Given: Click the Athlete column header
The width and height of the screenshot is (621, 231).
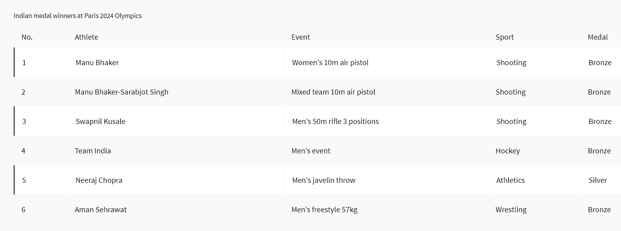Looking at the screenshot, I should coord(86,37).
